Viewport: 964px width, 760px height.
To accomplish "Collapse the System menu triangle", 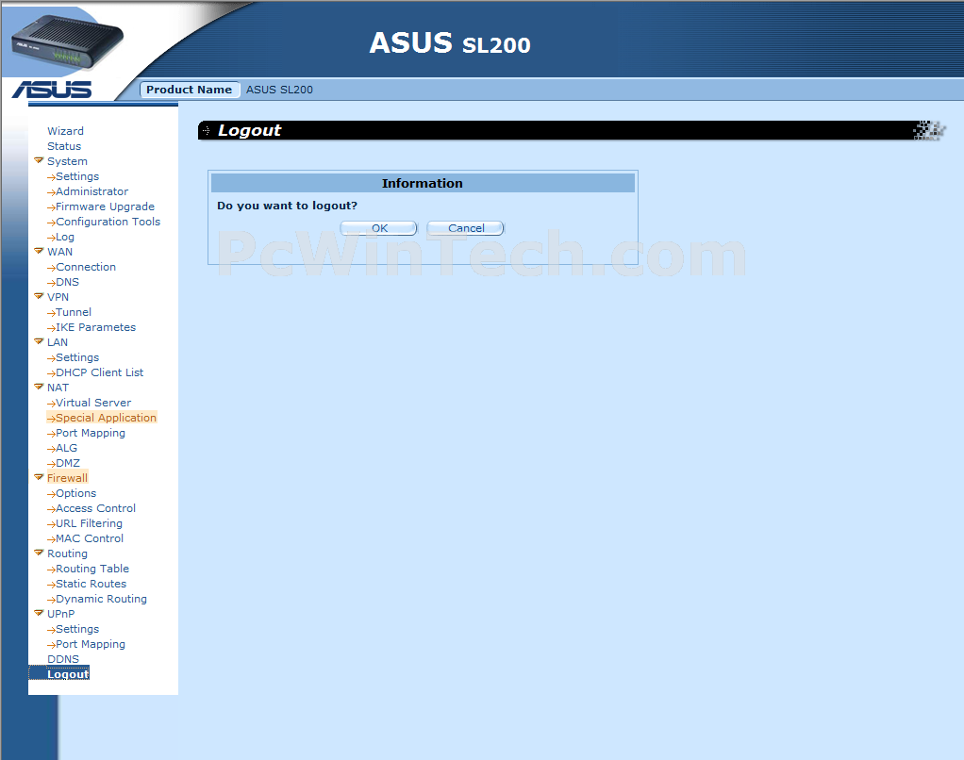I will point(39,160).
